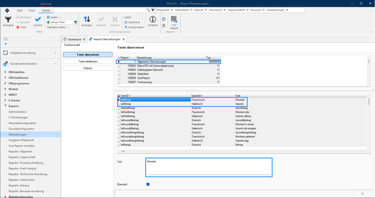Click the CSV Export grid icon
The height and width of the screenshot is (198, 375).
point(174,19)
